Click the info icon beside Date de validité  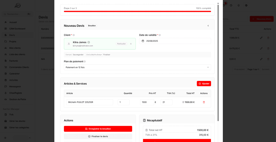pyautogui.click(x=160, y=35)
